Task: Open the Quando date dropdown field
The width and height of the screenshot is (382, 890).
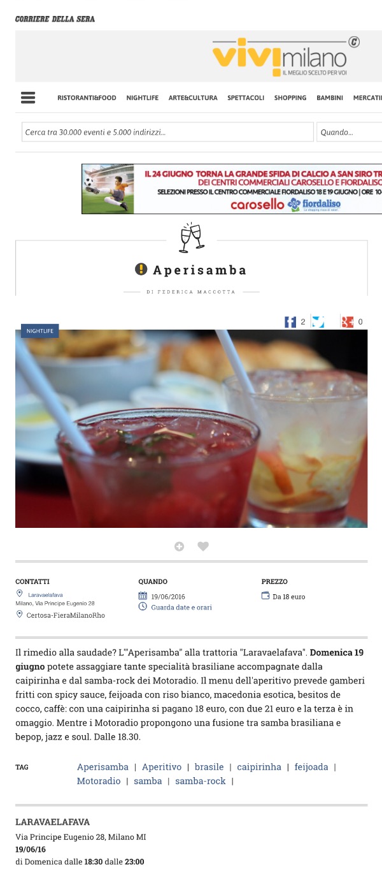Action: click(349, 132)
